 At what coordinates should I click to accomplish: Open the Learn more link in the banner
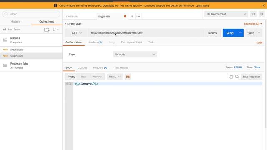point(202,5)
